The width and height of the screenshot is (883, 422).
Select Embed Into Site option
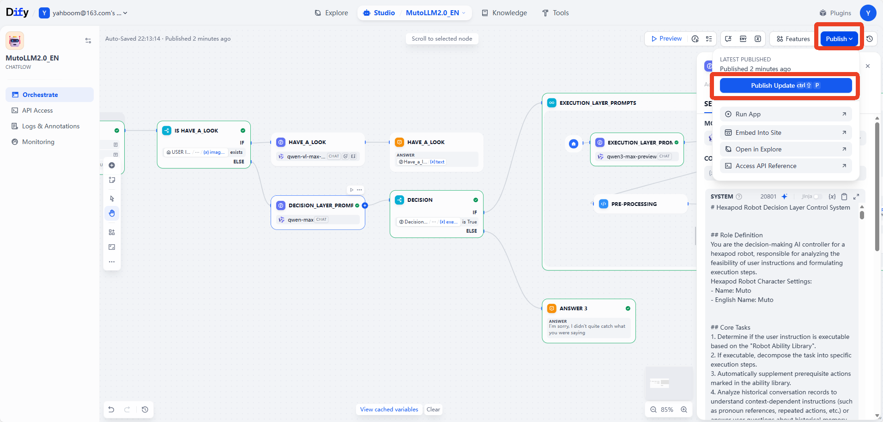[x=786, y=133]
